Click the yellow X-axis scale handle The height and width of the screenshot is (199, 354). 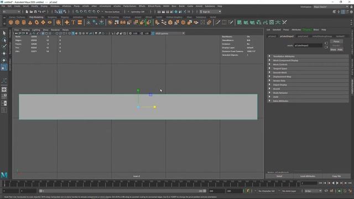point(155,107)
